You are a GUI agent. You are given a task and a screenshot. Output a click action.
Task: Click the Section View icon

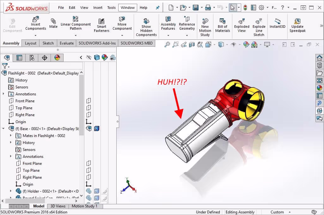[x=192, y=45]
